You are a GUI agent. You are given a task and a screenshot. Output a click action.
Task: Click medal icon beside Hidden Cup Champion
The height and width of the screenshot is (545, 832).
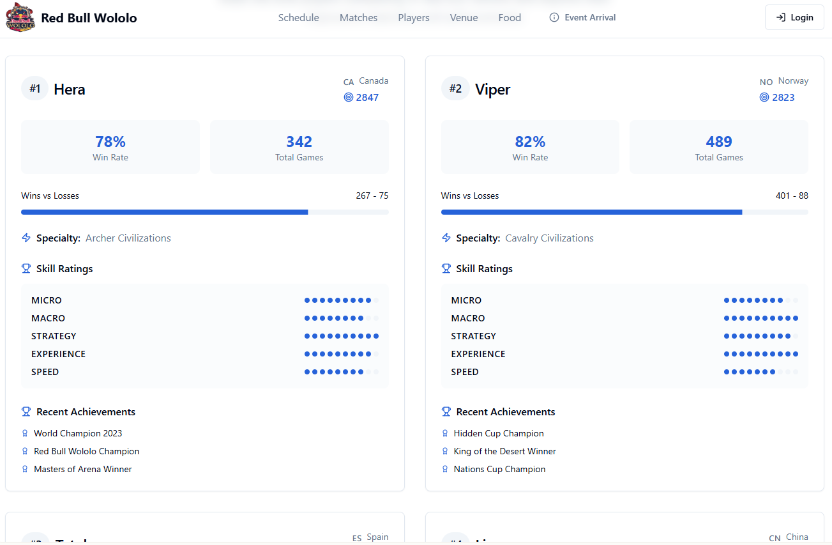tap(445, 433)
